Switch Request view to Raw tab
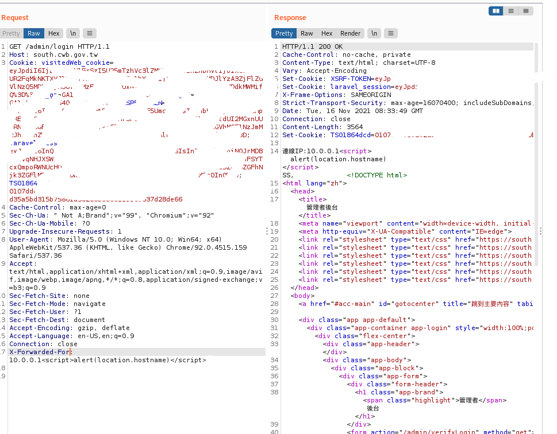The image size is (557, 434). (x=34, y=33)
